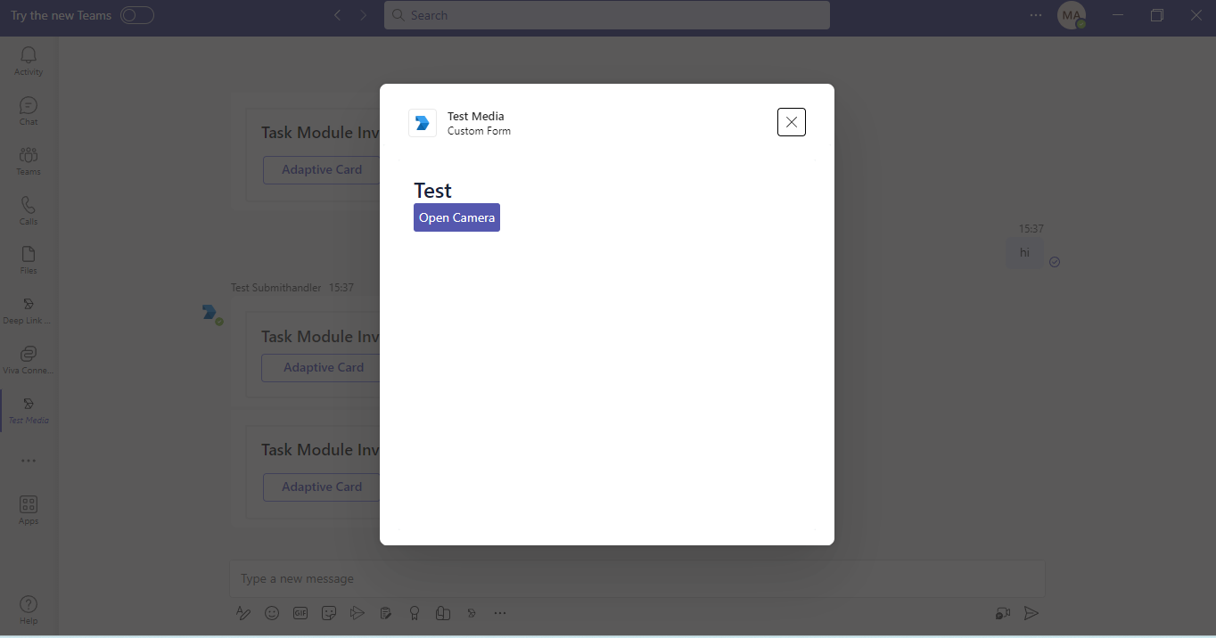This screenshot has height=638, width=1216.
Task: Enable the Try the new Teams toggle
Action: point(137,15)
